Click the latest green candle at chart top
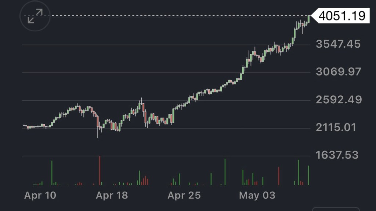This screenshot has height=211, width=376. (x=309, y=19)
